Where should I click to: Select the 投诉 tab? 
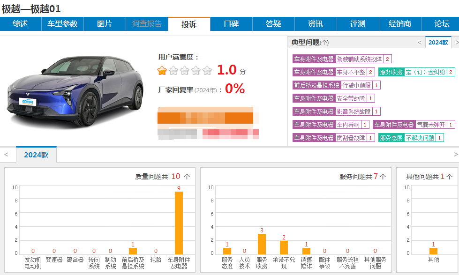(189, 24)
